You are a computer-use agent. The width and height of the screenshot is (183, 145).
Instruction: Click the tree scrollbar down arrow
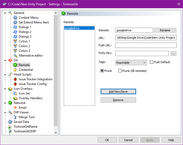click(56, 133)
